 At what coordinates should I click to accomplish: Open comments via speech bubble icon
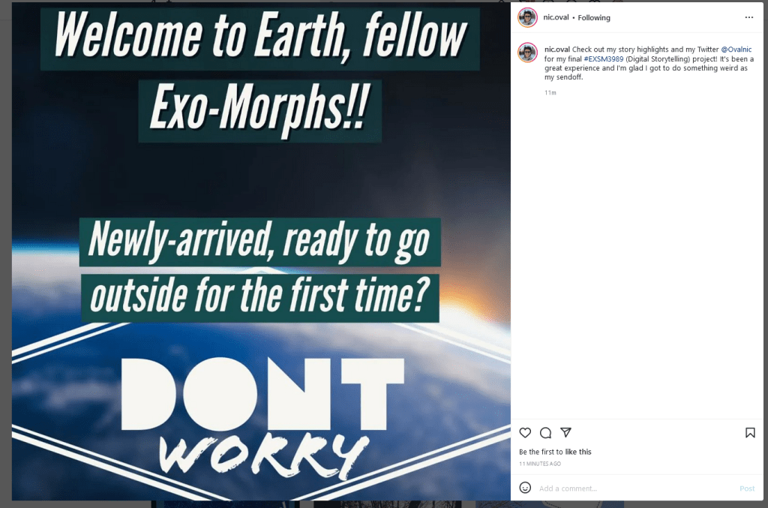[546, 432]
